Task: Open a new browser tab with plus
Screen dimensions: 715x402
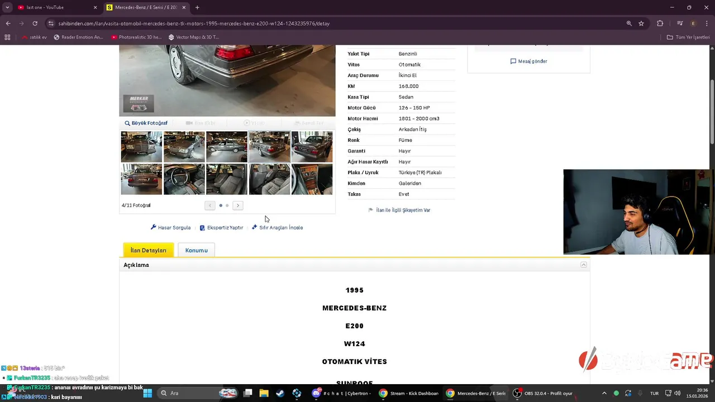Action: click(197, 7)
